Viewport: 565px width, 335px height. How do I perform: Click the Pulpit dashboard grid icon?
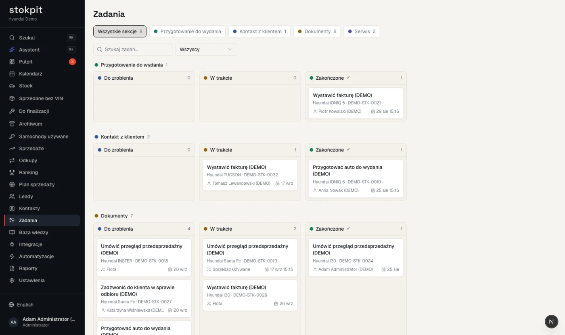[x=12, y=62]
